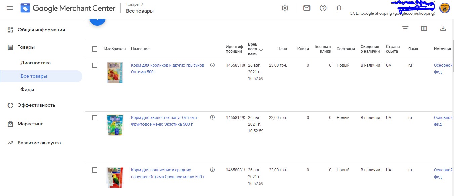Image resolution: width=454 pixels, height=196 pixels.
Task: Show info icon for rabbit food product
Action: pos(212,65)
